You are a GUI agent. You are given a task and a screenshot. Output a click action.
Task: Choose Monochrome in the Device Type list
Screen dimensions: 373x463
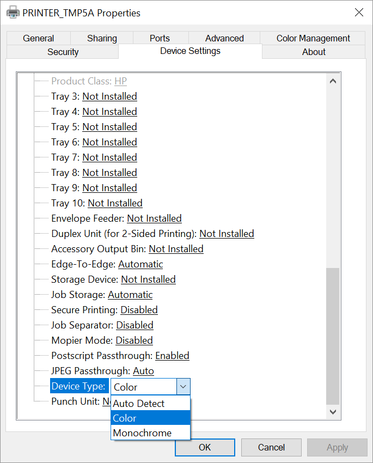(x=142, y=433)
